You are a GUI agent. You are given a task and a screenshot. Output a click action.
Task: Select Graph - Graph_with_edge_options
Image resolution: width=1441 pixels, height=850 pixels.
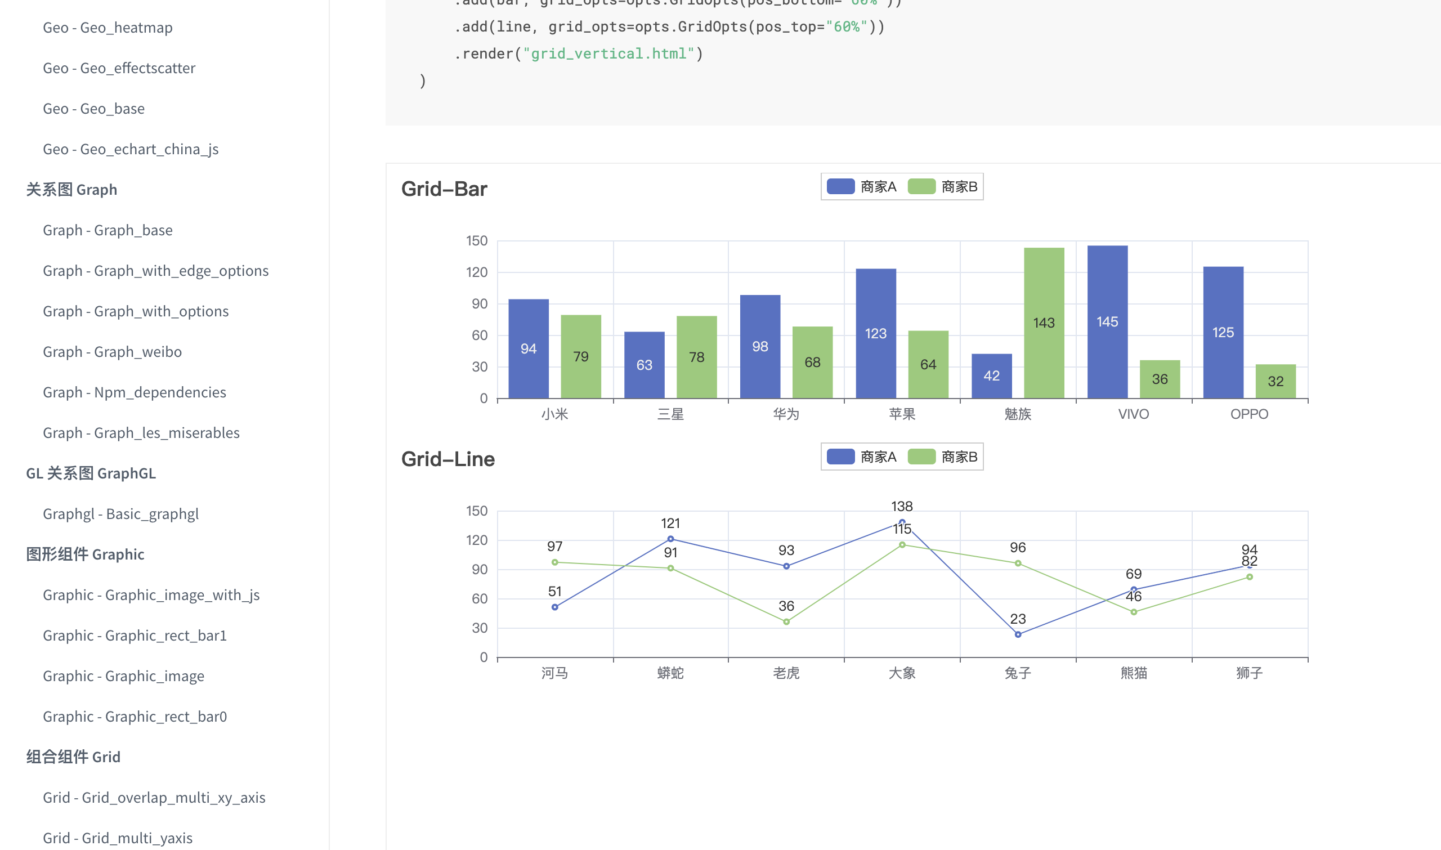[x=156, y=271]
